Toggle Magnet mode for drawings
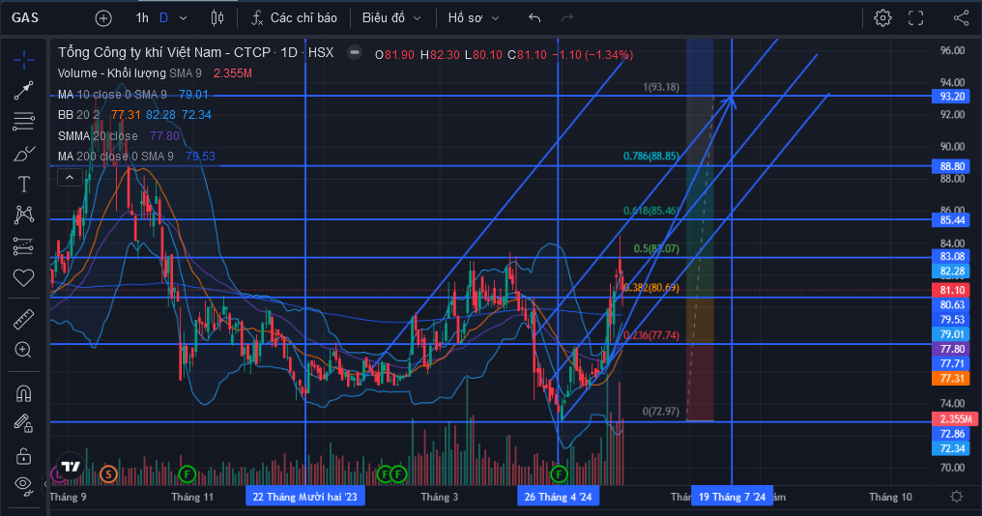Viewport: 982px width, 516px height. (24, 393)
